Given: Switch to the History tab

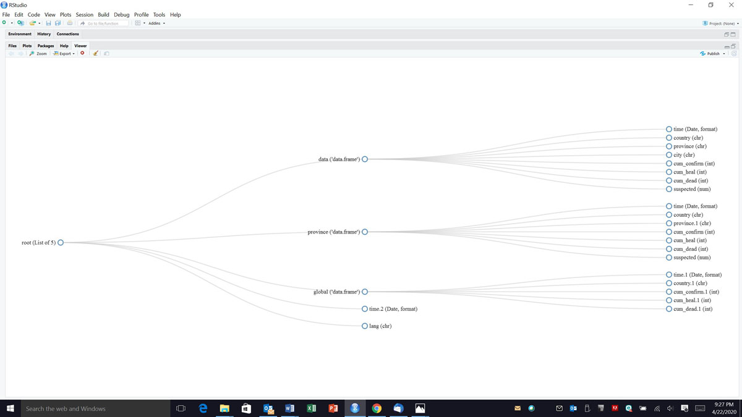Looking at the screenshot, I should click(x=44, y=34).
